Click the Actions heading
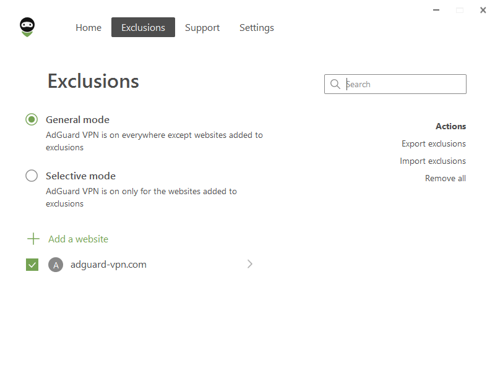This screenshot has height=371, width=495. 450,126
